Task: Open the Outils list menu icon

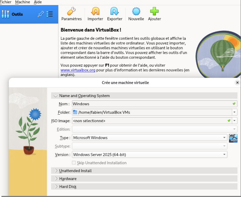Action: [x=50, y=14]
